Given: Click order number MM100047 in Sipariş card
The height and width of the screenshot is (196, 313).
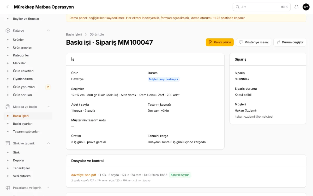Looking at the screenshot, I should [242, 79].
